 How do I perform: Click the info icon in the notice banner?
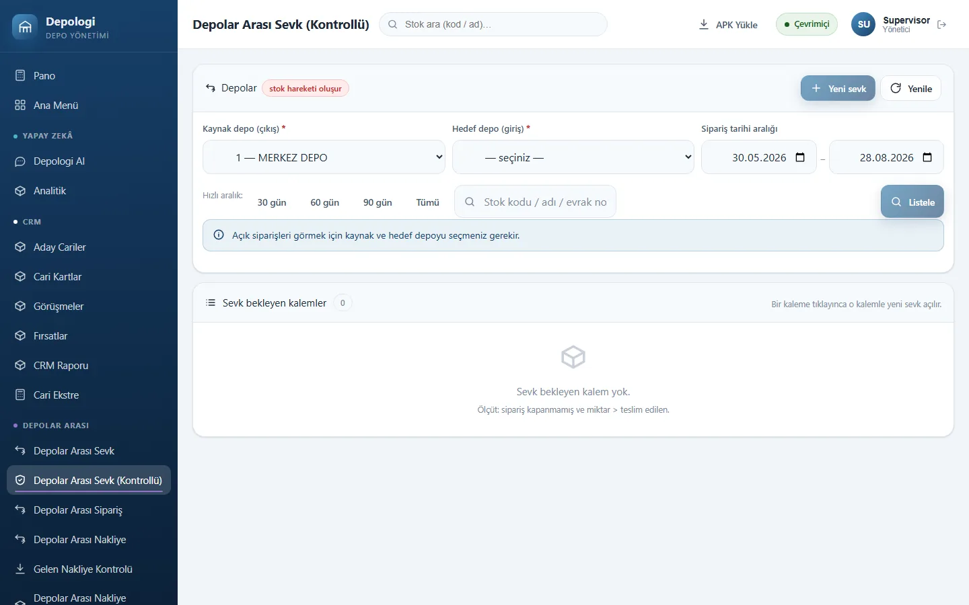[219, 235]
